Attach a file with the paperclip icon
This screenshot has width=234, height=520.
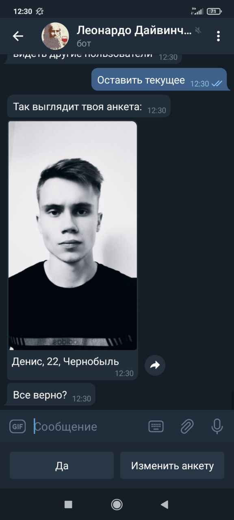pyautogui.click(x=187, y=427)
